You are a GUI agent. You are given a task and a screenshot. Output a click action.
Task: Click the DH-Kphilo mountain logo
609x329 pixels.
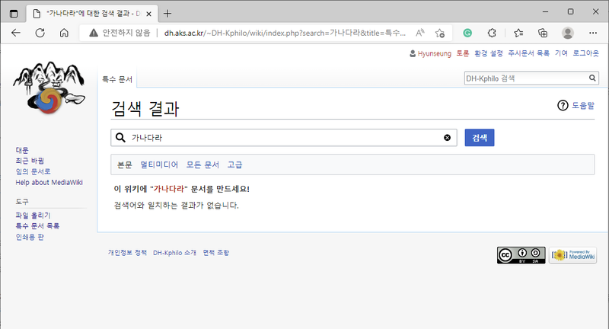49,88
